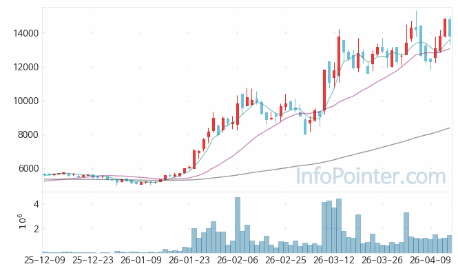Click the 26-01-09 date label
458x273 pixels.
click(x=140, y=260)
